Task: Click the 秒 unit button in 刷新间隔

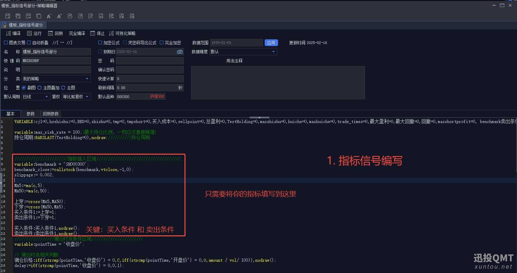Action: tap(180, 88)
